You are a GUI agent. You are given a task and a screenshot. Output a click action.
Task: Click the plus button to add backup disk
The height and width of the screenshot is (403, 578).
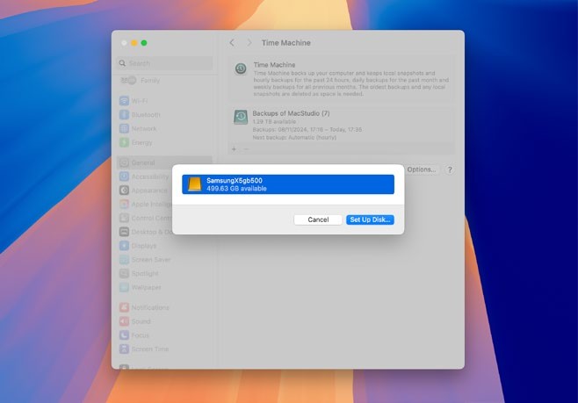pos(234,149)
